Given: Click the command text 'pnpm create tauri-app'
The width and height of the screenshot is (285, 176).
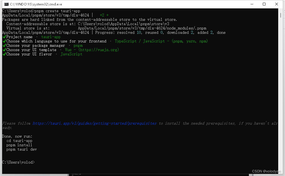Looking at the screenshot, I should click(x=57, y=11).
